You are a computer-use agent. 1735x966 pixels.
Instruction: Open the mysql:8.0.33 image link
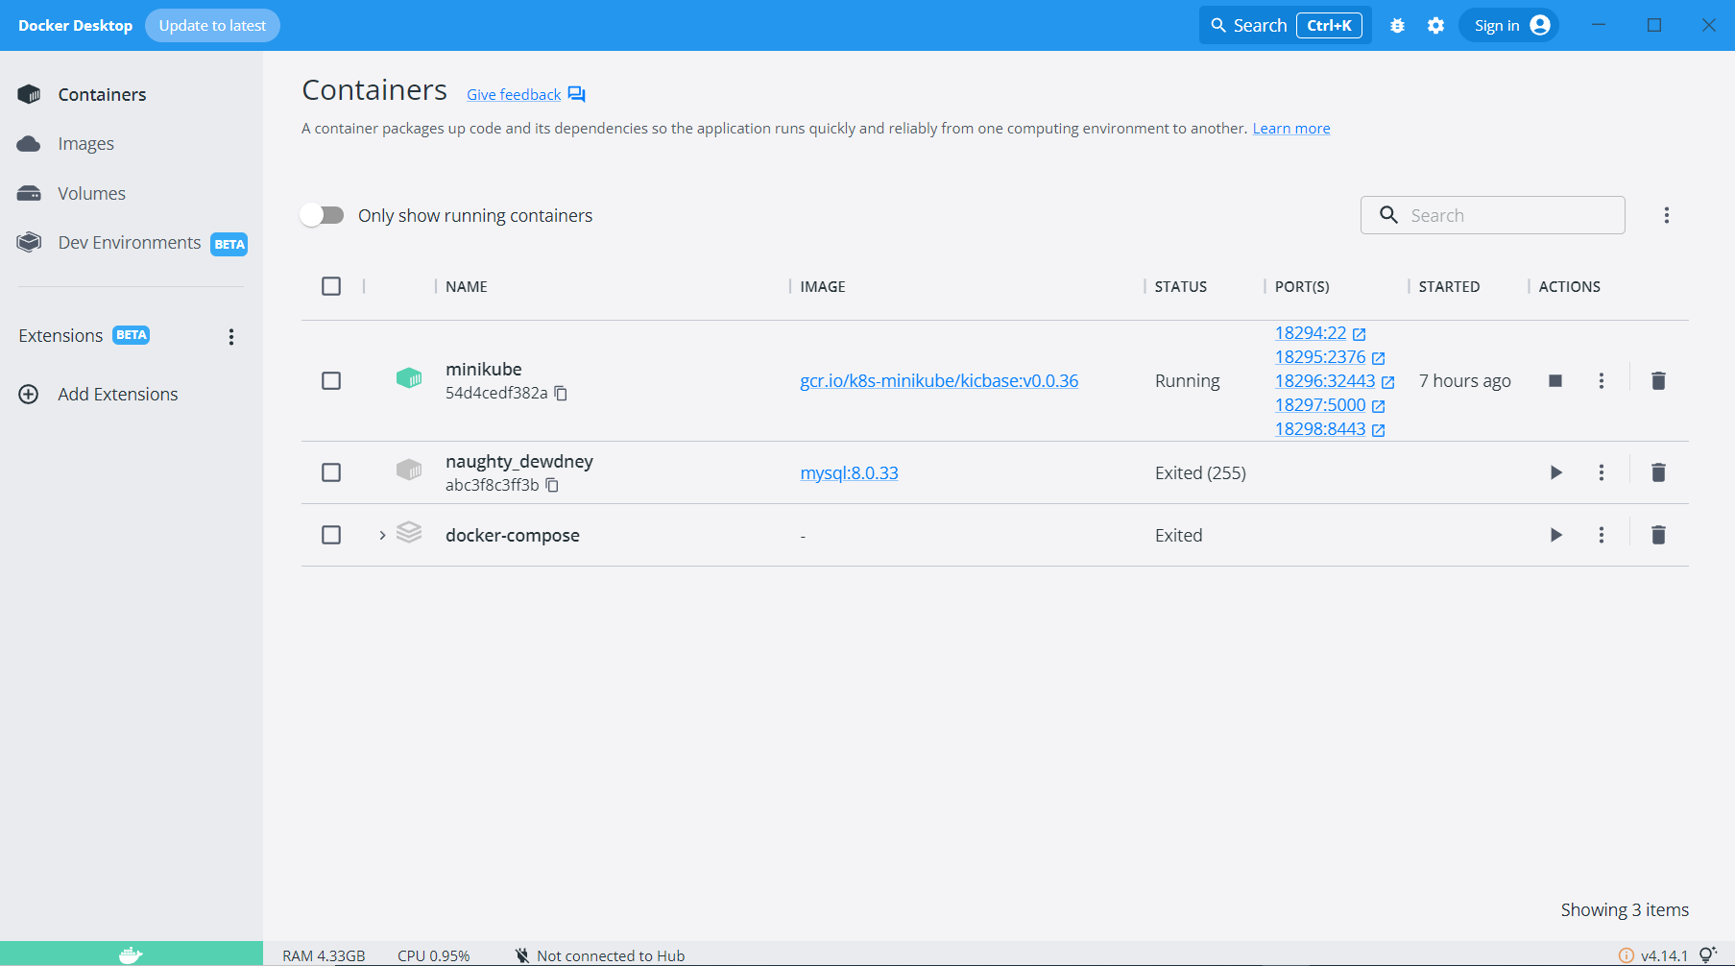[849, 473]
